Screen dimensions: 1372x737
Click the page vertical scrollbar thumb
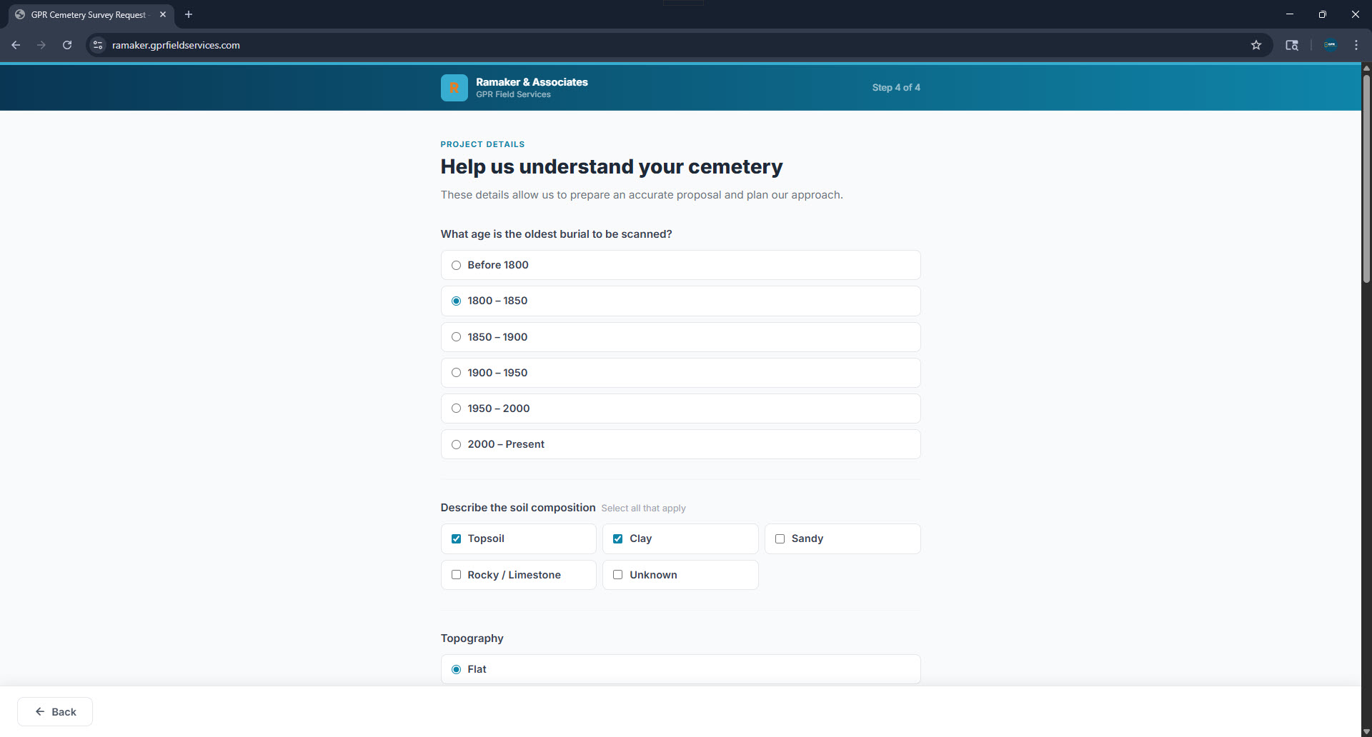pos(1366,179)
